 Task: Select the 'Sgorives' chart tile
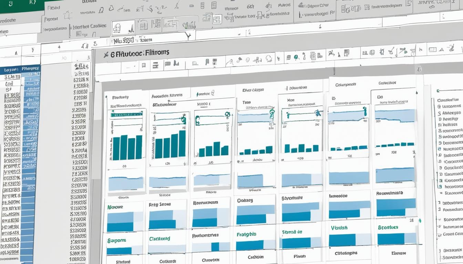[397, 234]
